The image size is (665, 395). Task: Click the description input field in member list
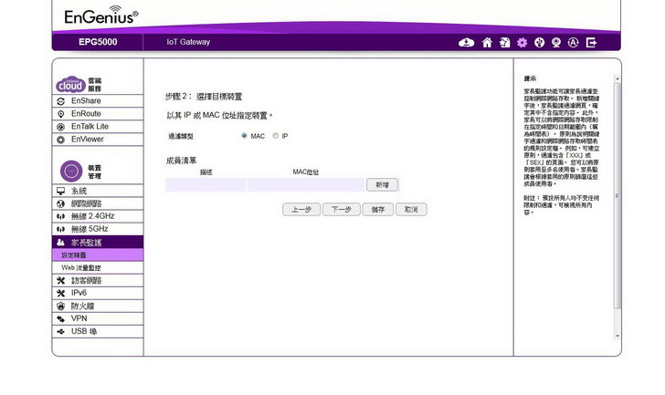[x=206, y=184]
